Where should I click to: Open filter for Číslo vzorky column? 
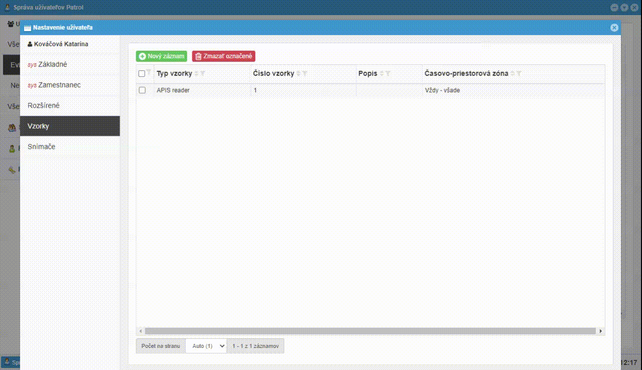click(305, 74)
